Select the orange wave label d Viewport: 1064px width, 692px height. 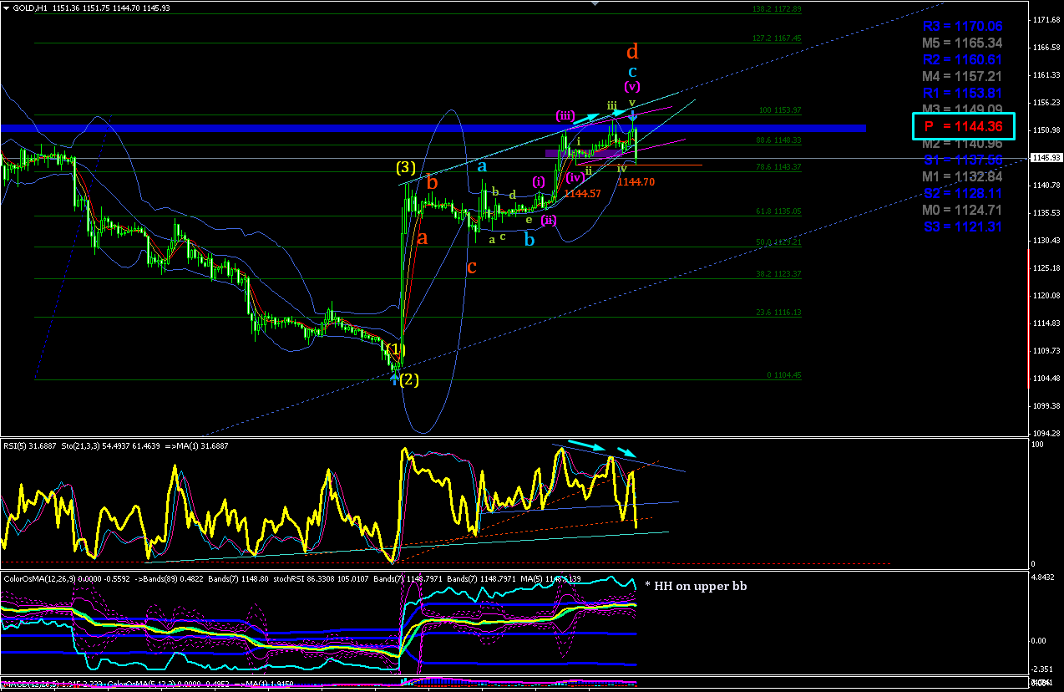coord(631,52)
